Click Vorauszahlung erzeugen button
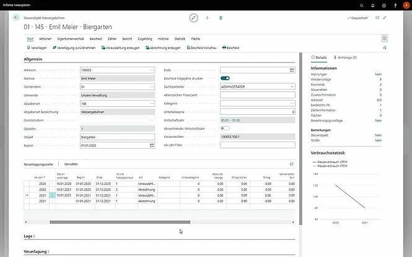 tap(121, 48)
